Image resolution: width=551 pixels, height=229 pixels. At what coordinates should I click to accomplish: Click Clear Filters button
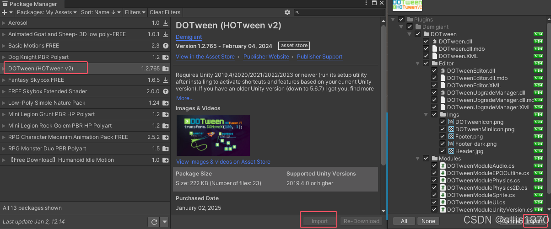coord(165,12)
